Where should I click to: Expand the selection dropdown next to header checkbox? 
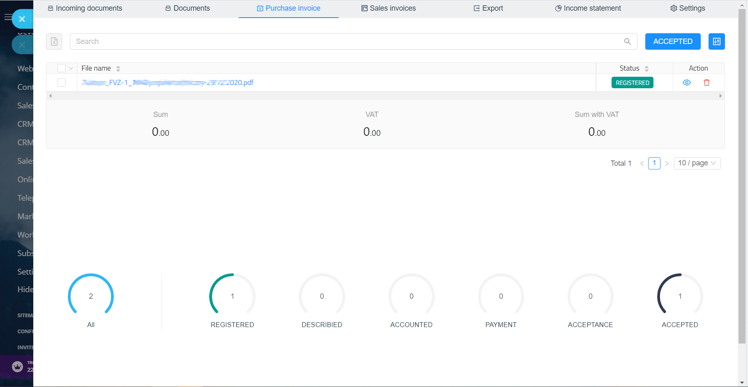click(71, 68)
